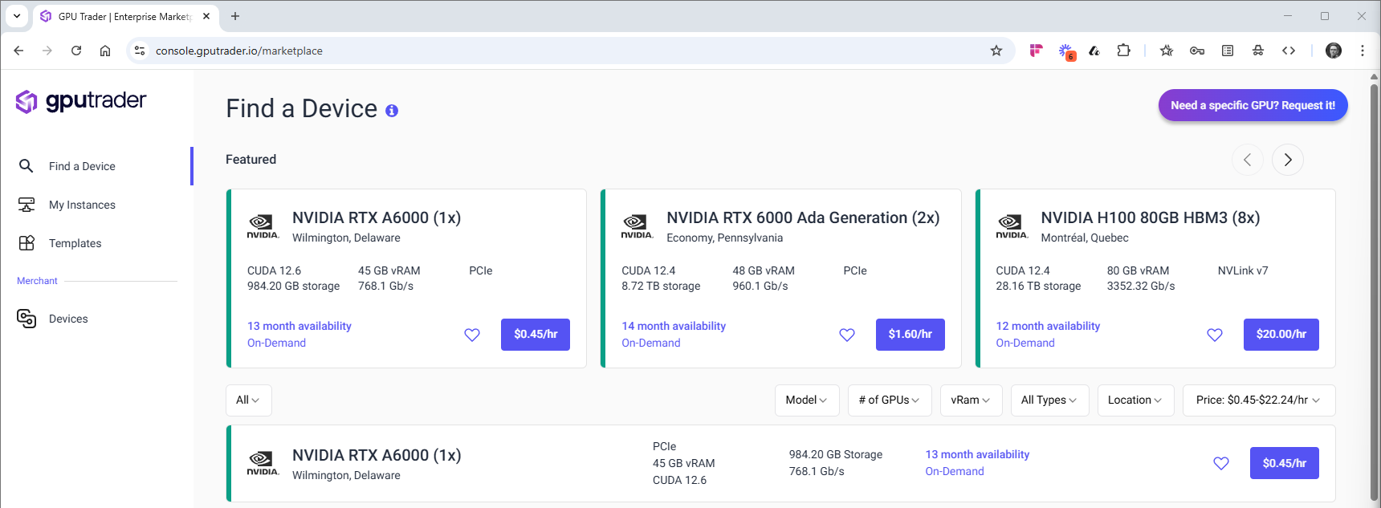Open the Model filter dropdown
Viewport: 1381px width, 508px height.
[806, 400]
